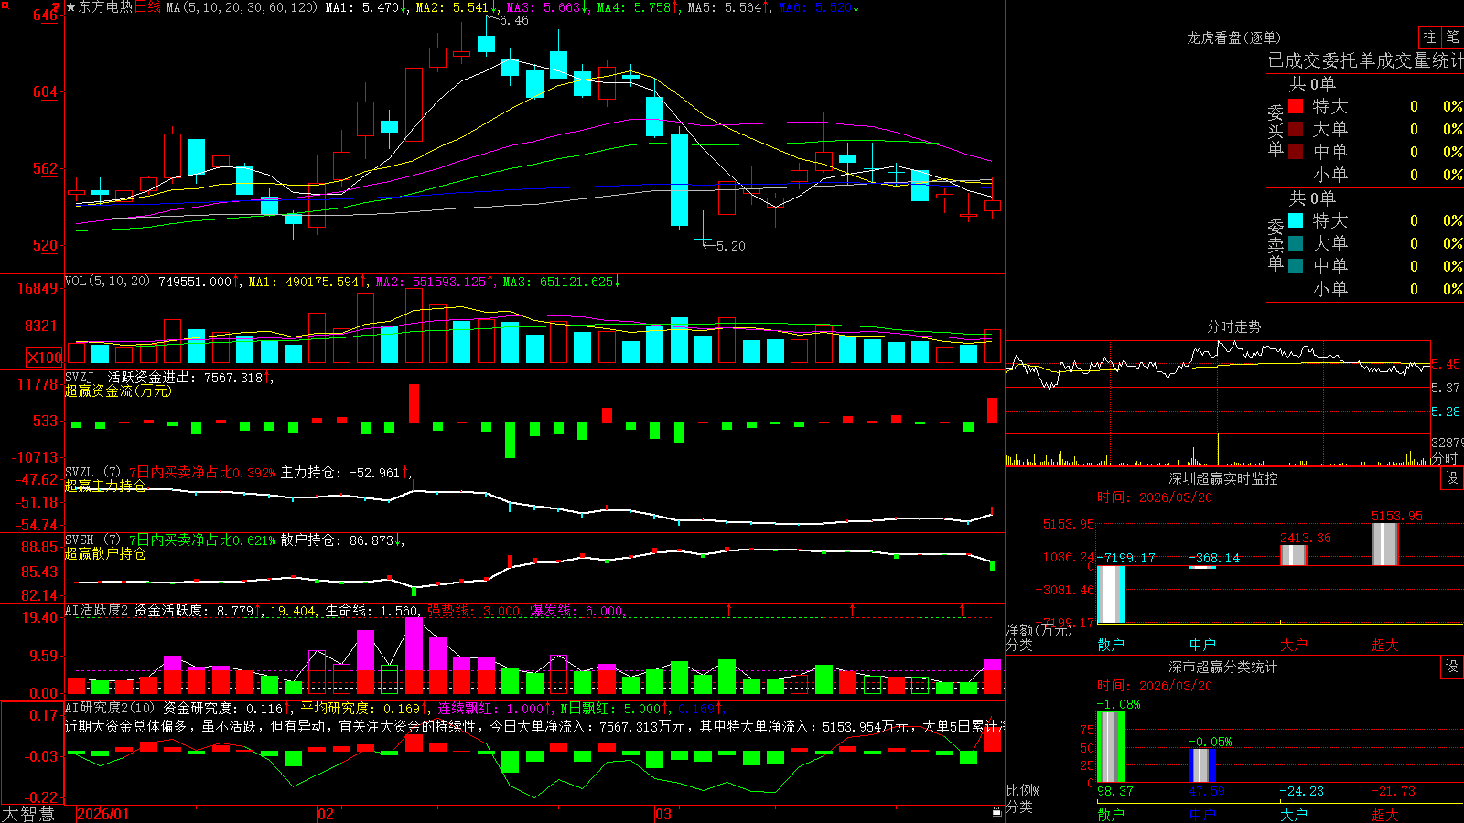Screen dimensions: 1464x823
Task: Click the 5153.95 超大 bar in 实时监控
Action: [x=1385, y=544]
